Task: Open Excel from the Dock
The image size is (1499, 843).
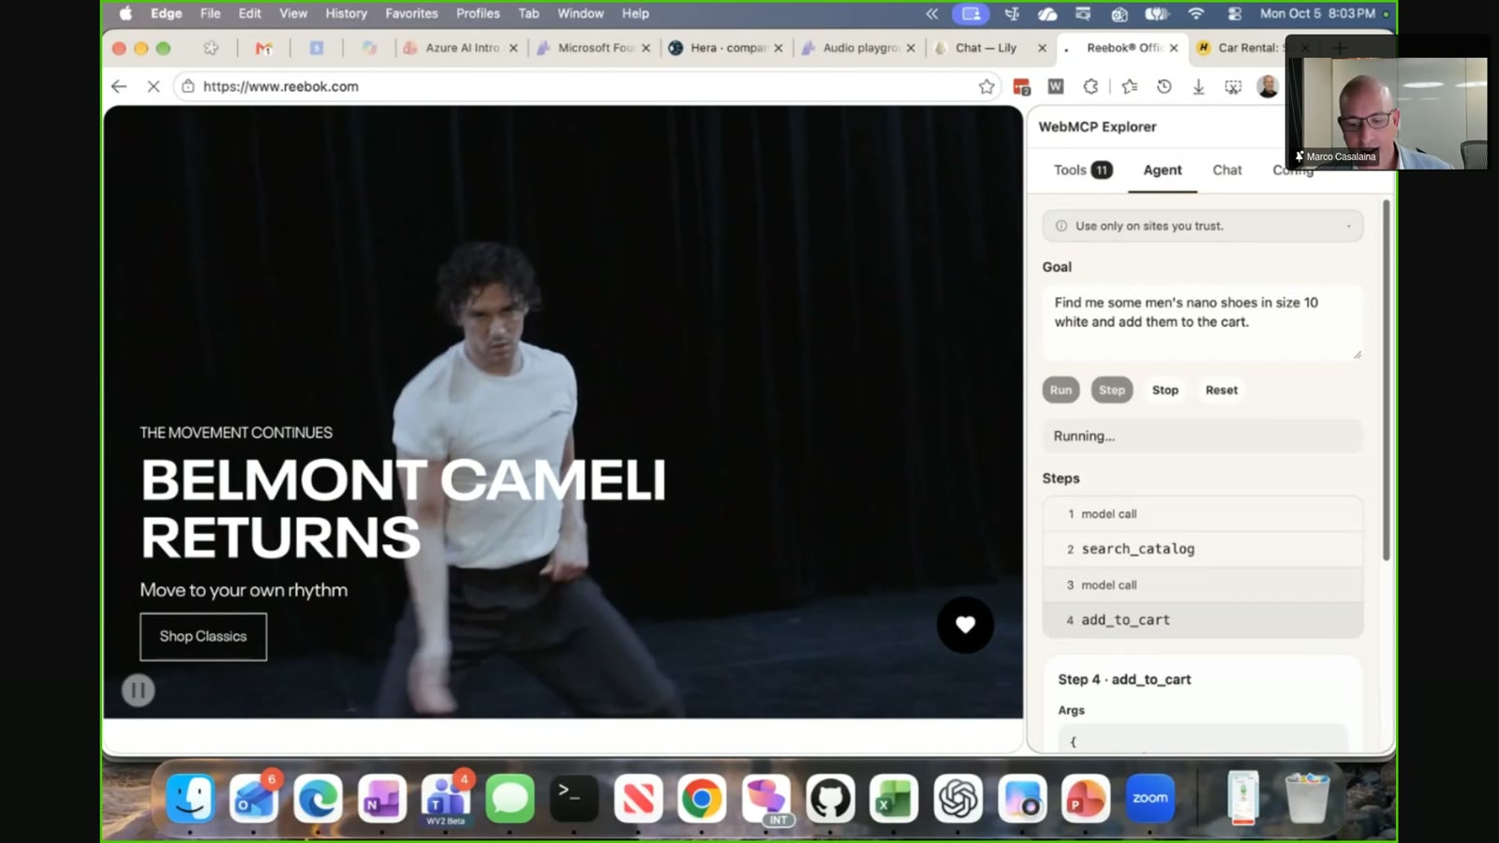Action: [894, 798]
